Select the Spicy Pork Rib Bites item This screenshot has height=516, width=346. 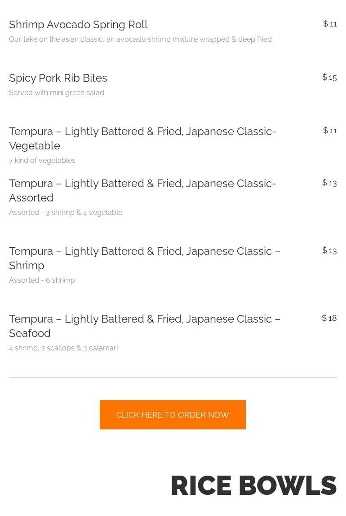pos(58,78)
